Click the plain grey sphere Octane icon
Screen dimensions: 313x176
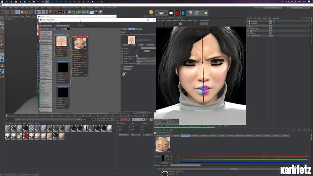click(x=190, y=13)
